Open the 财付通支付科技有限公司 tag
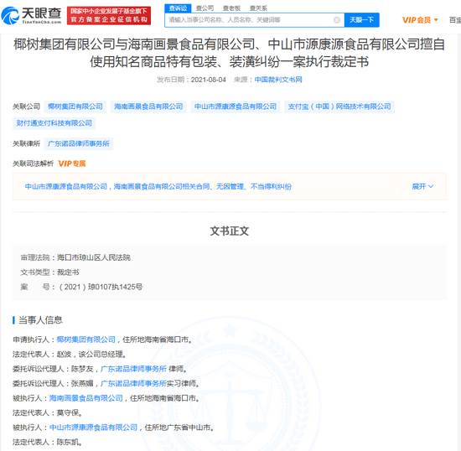The width and height of the screenshot is (461, 451). click(54, 123)
